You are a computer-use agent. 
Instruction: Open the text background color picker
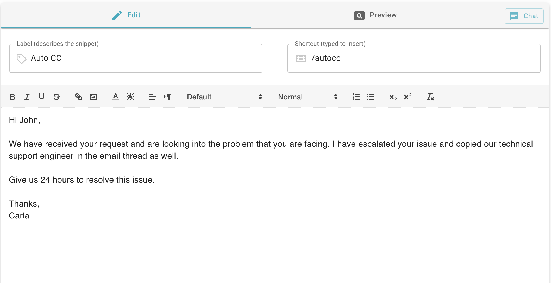tap(130, 97)
